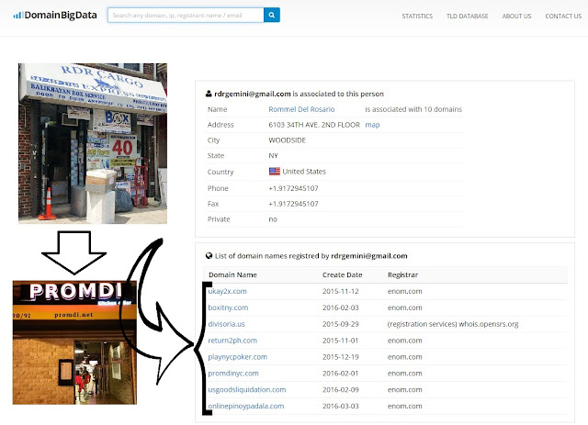Screen dimensions: 588x425
Task: Open boxitny.com domain link
Action: (x=228, y=308)
